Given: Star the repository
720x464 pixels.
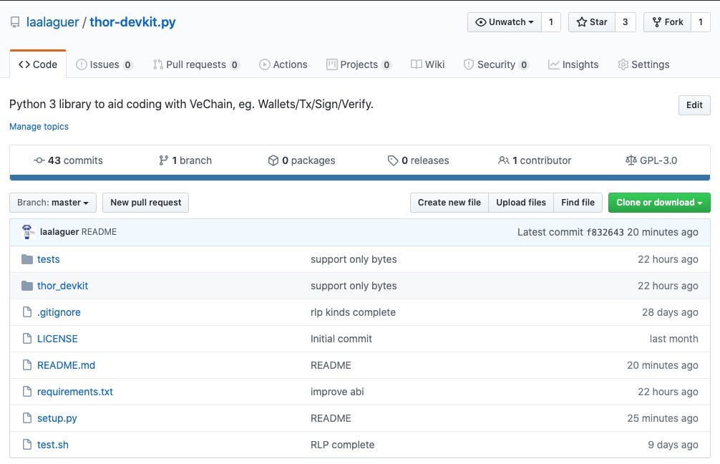Looking at the screenshot, I should point(592,22).
